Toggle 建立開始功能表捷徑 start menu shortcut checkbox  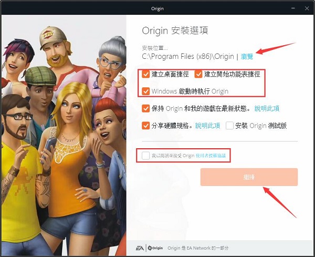pyautogui.click(x=199, y=74)
